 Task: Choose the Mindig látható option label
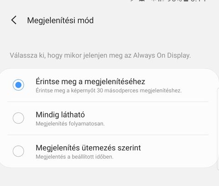click(60, 115)
